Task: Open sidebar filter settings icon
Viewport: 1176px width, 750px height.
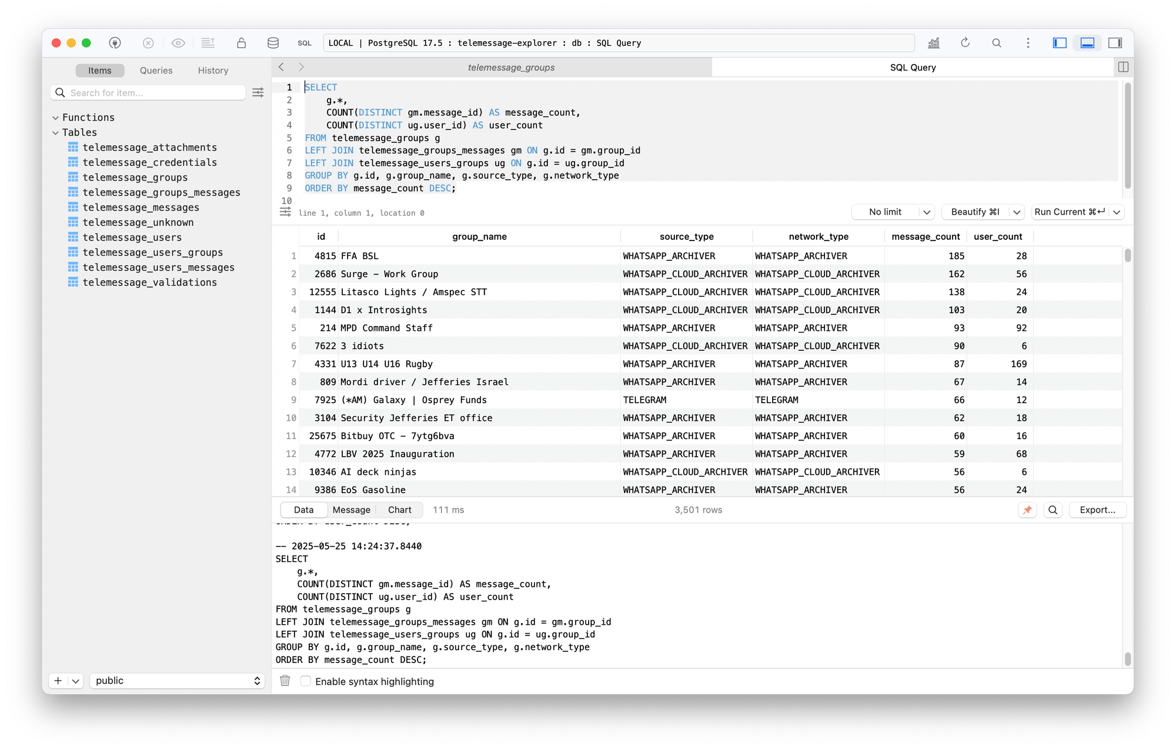Action: pos(258,93)
